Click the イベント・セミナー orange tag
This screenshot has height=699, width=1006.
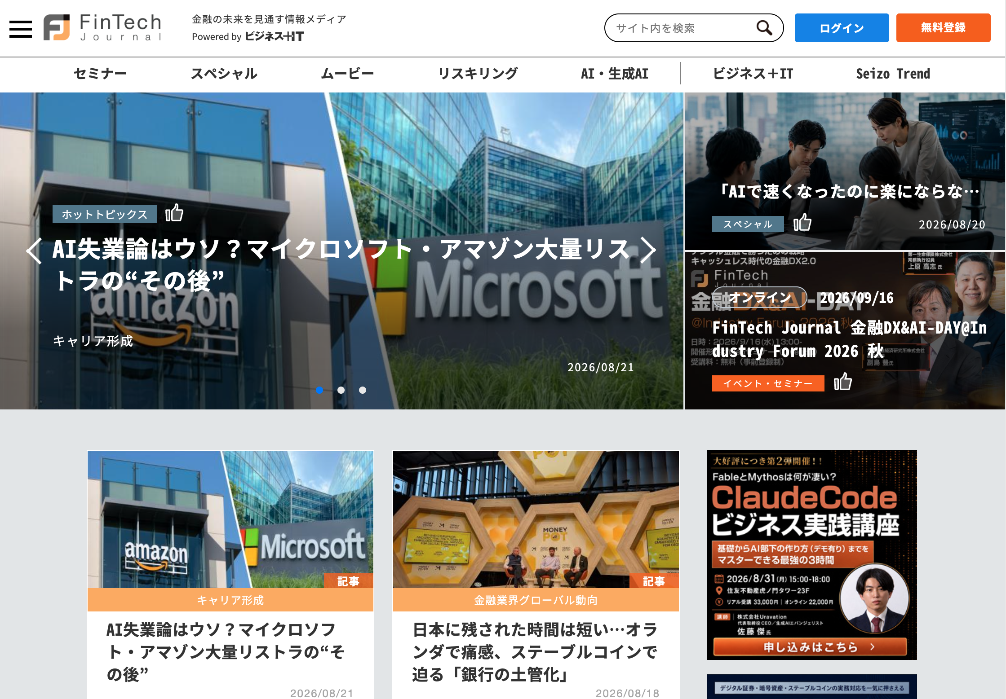pos(768,383)
